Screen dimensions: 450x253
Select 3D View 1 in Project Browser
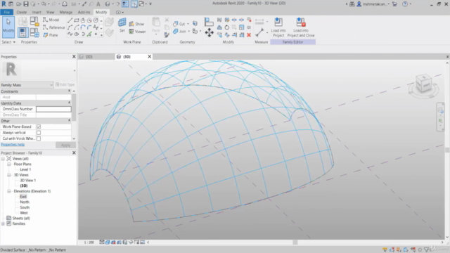(28, 181)
